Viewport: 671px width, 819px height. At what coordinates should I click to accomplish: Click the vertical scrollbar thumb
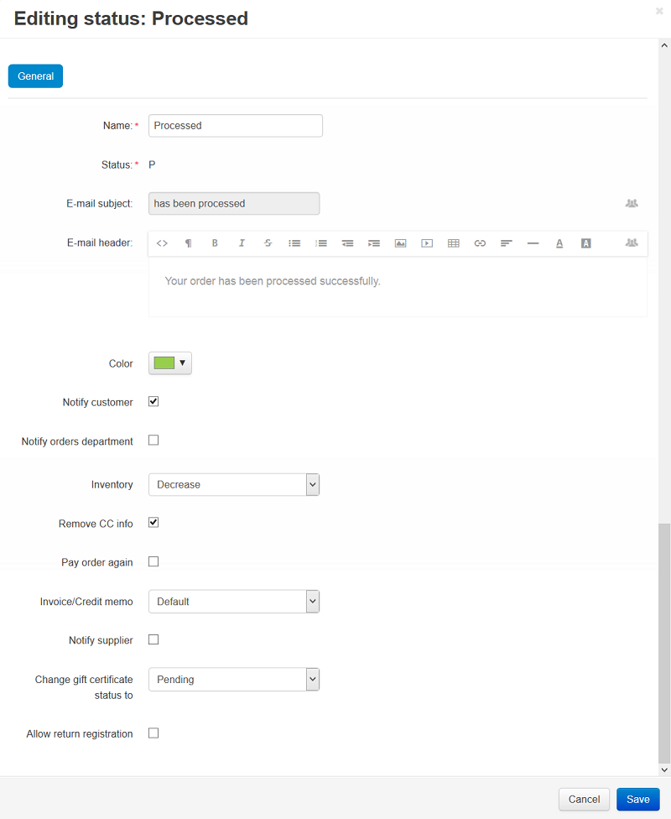pyautogui.click(x=664, y=644)
